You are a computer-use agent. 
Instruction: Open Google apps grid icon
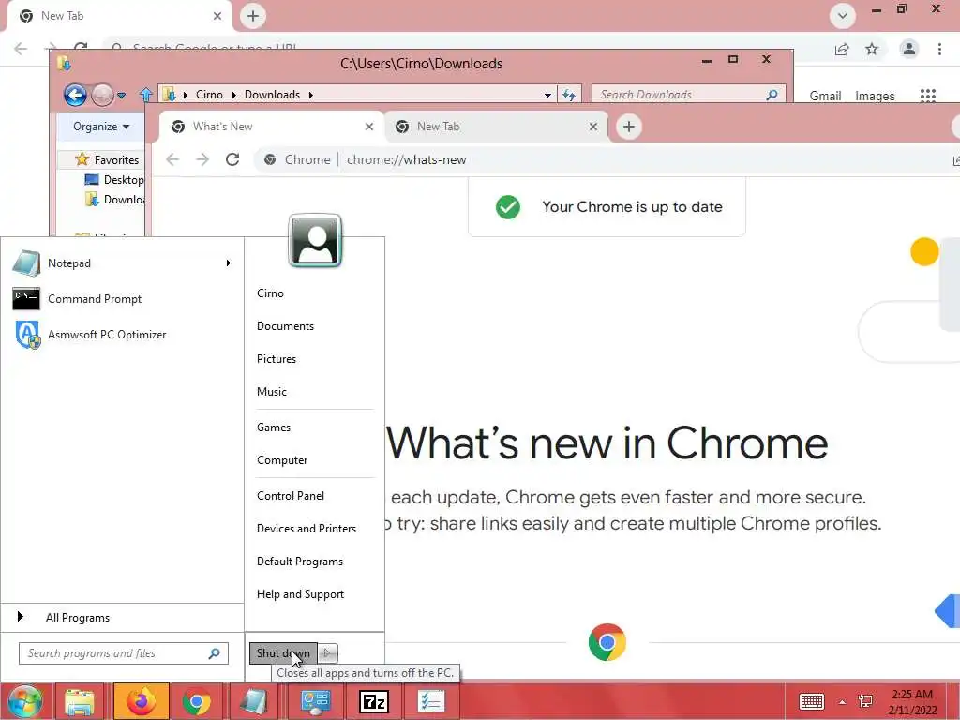pos(928,96)
